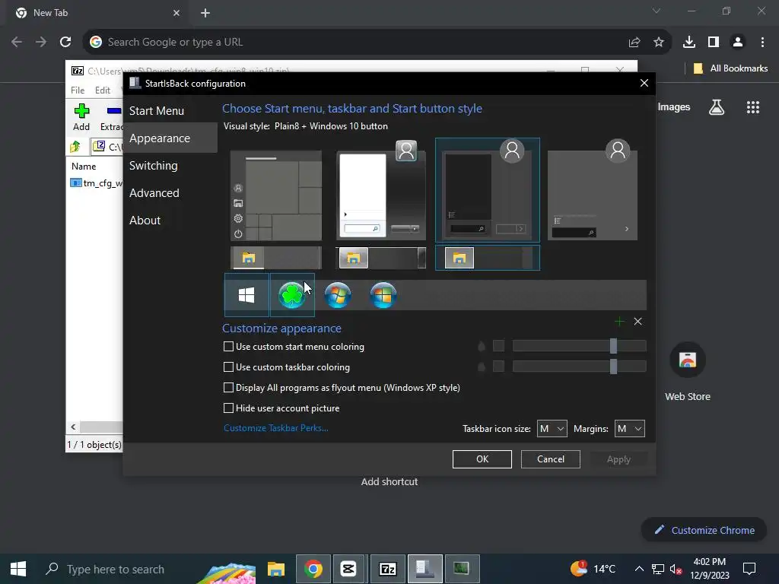Pick start menu custom color swatch
The height and width of the screenshot is (584, 779).
tap(498, 346)
